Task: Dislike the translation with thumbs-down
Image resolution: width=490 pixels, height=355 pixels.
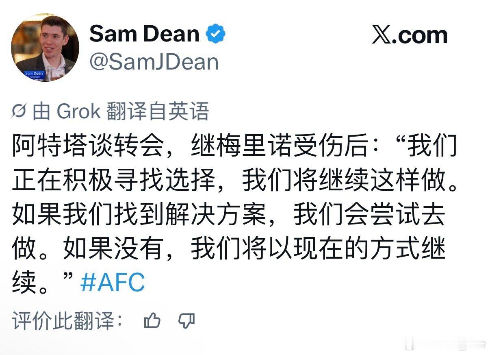Action: 186,321
